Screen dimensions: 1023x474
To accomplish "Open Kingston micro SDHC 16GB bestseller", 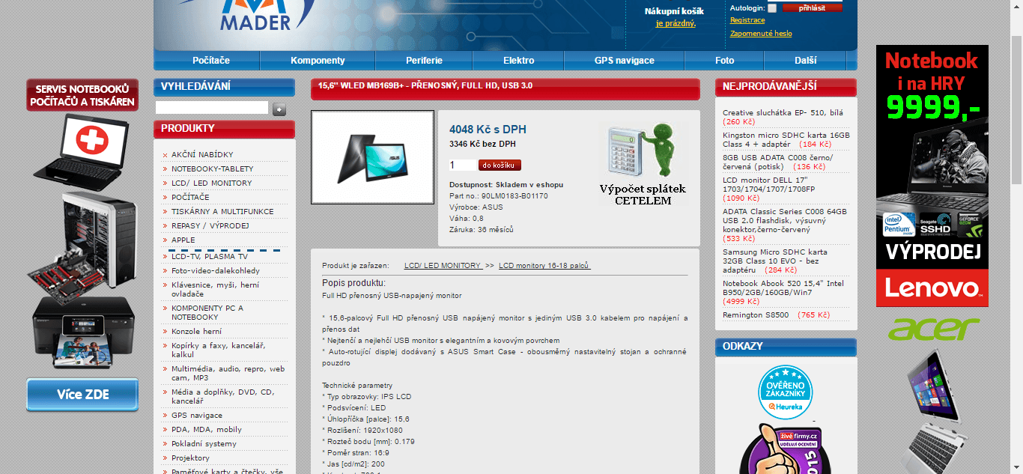I will click(786, 140).
